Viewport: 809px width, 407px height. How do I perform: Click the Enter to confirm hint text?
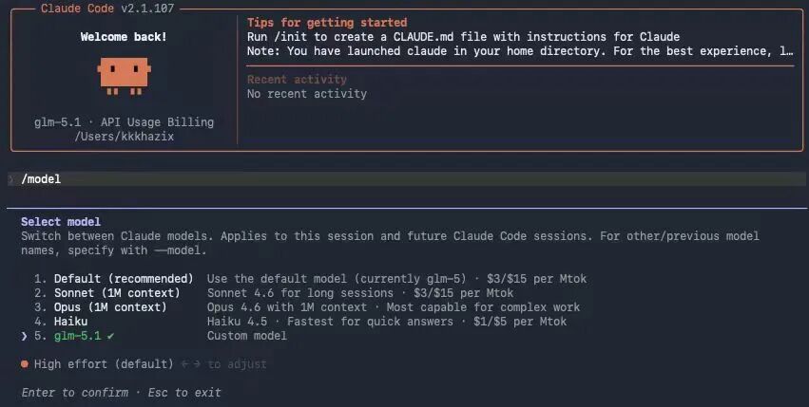(72, 392)
